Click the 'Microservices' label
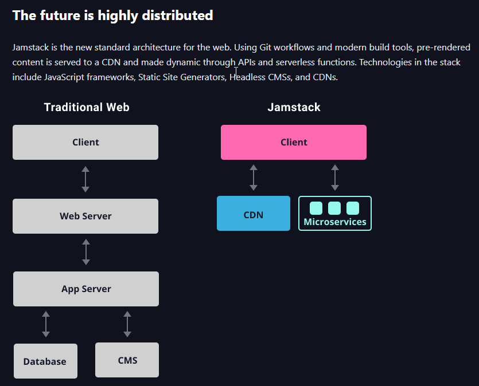Viewport: 479px width, 386px height. click(335, 222)
